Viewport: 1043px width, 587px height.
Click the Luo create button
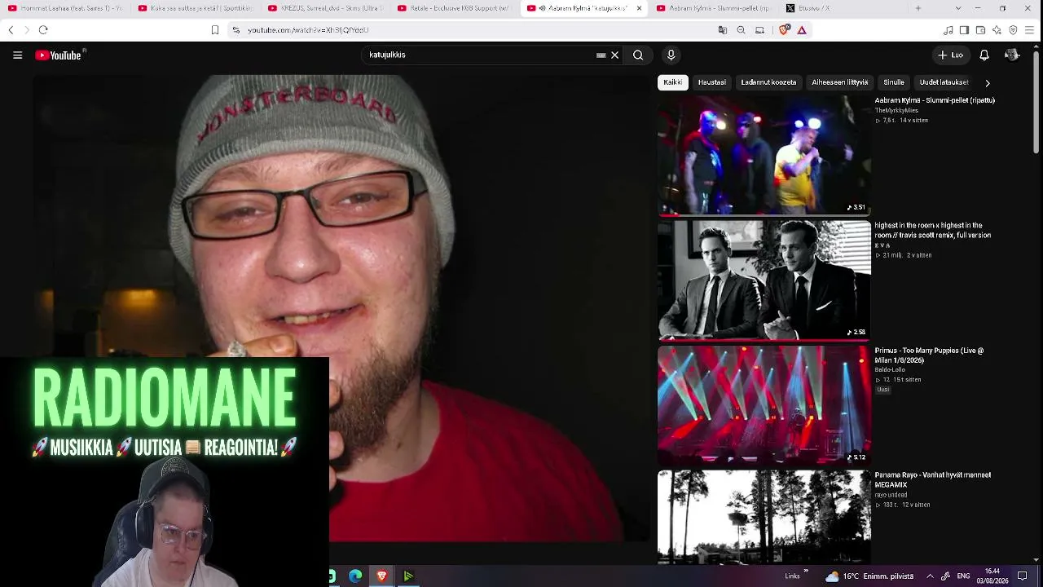coord(950,55)
